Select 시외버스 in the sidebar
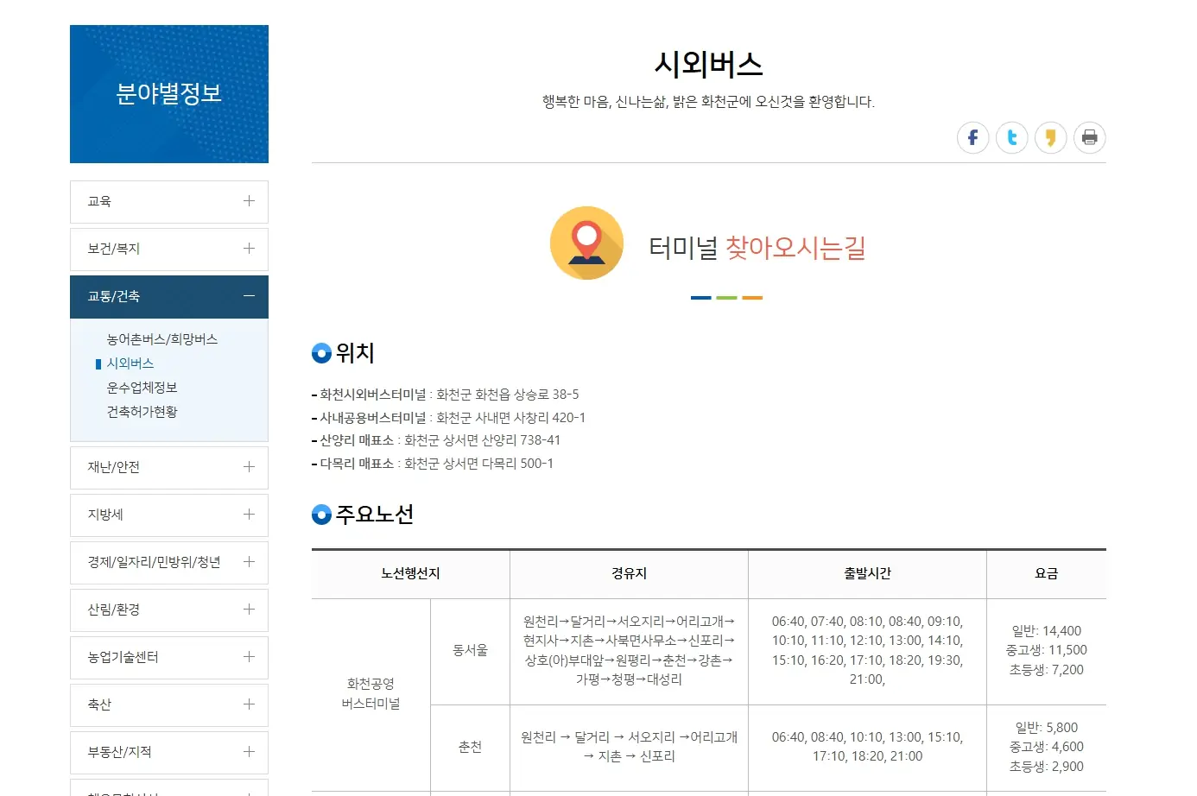The height and width of the screenshot is (796, 1197). [x=130, y=363]
